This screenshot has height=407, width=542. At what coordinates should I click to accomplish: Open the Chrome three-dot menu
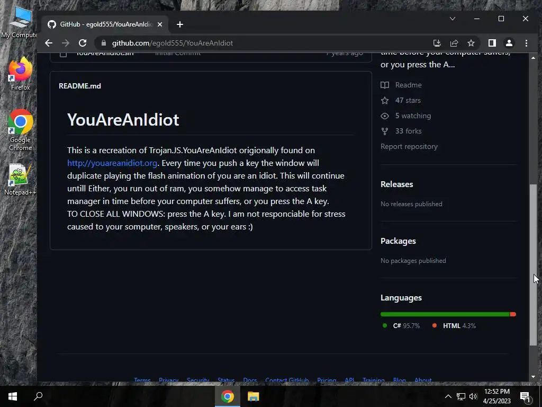tap(526, 43)
